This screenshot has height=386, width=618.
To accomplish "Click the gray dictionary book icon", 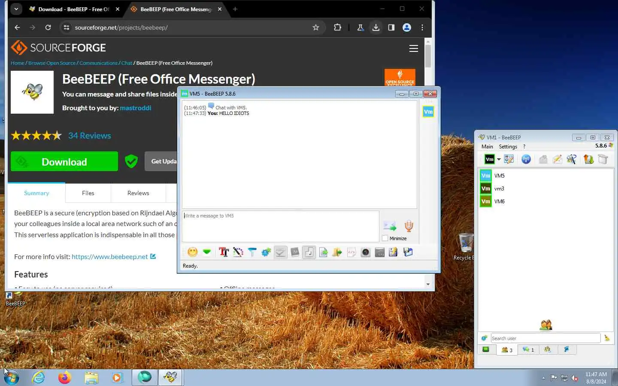I will tap(295, 252).
